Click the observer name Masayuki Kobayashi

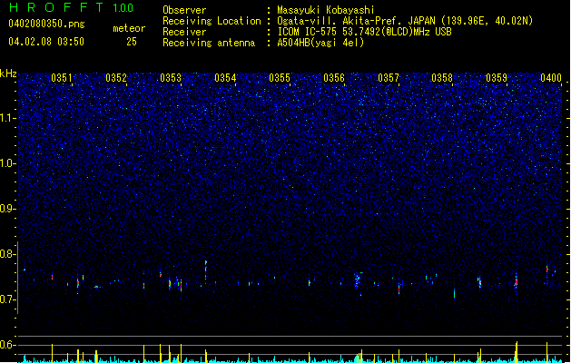pos(326,10)
